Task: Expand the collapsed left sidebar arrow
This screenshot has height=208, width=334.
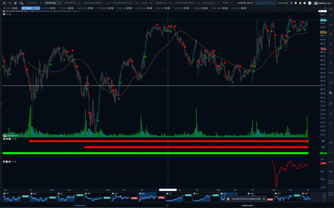Action: pyautogui.click(x=1, y=104)
